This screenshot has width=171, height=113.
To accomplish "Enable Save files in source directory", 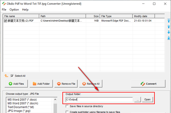I will pos(67,106).
